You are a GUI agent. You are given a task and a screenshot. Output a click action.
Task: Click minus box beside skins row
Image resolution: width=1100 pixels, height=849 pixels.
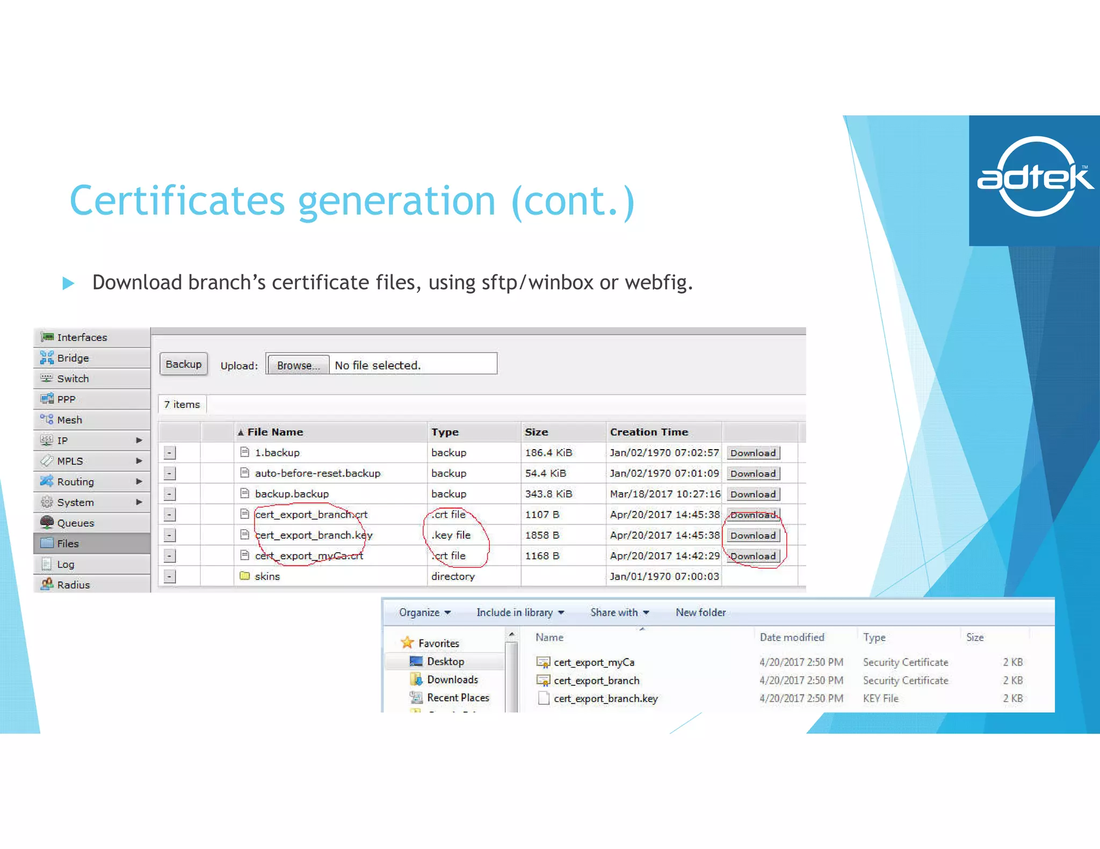click(169, 576)
